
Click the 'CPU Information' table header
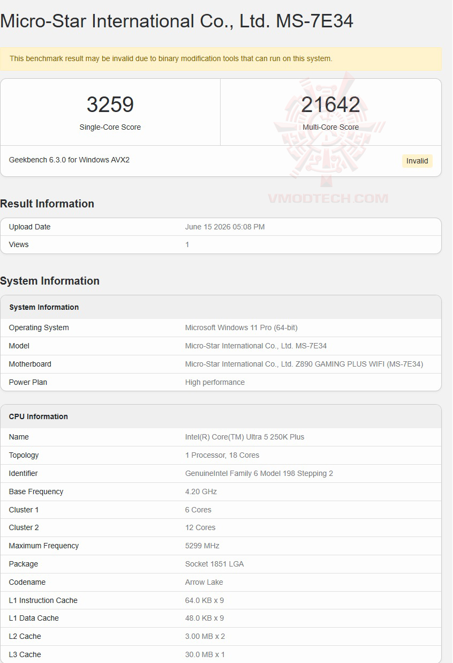[x=221, y=416]
